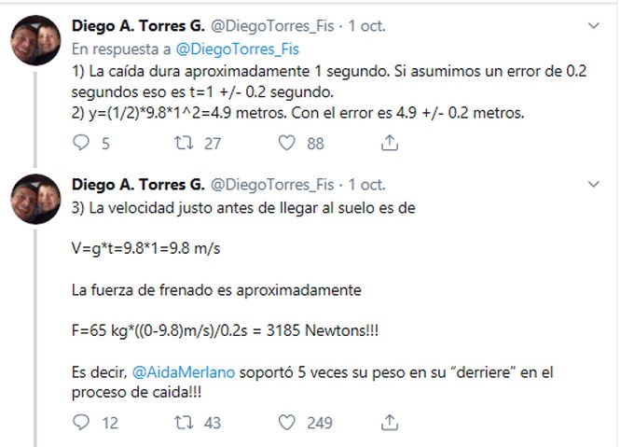
Task: Retweet the second tweet with 43 retweets
Action: [x=185, y=422]
